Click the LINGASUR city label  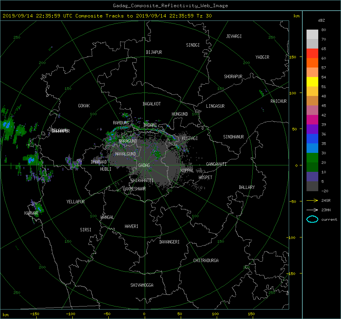215,106
